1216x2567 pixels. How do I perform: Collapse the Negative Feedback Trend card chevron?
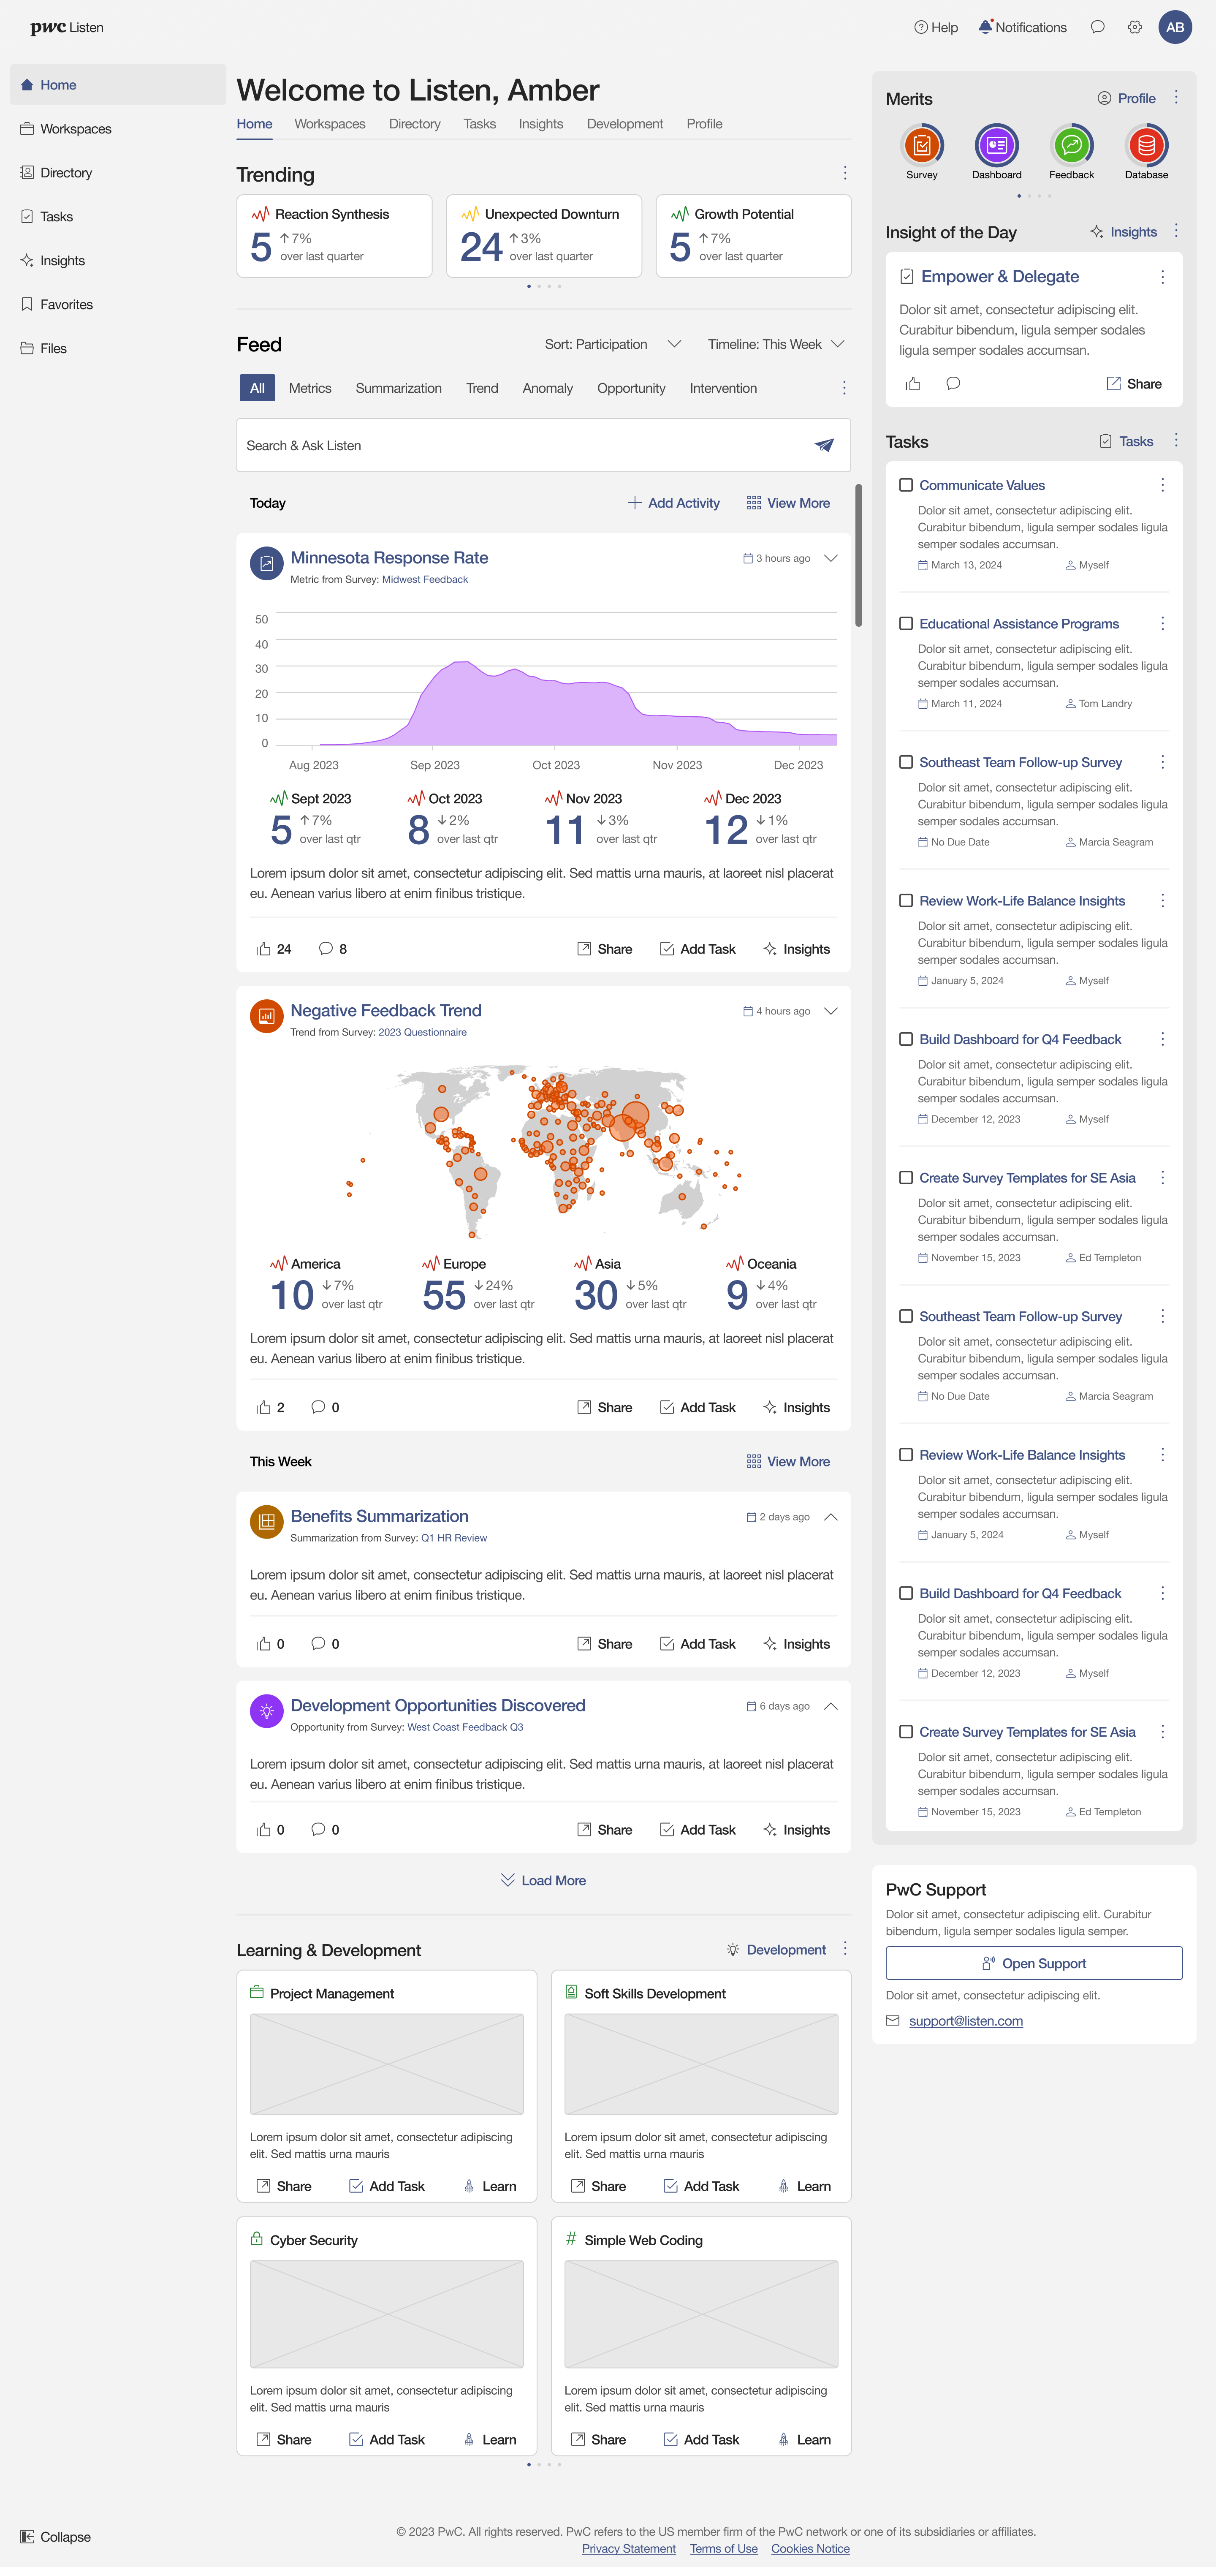tap(831, 1011)
